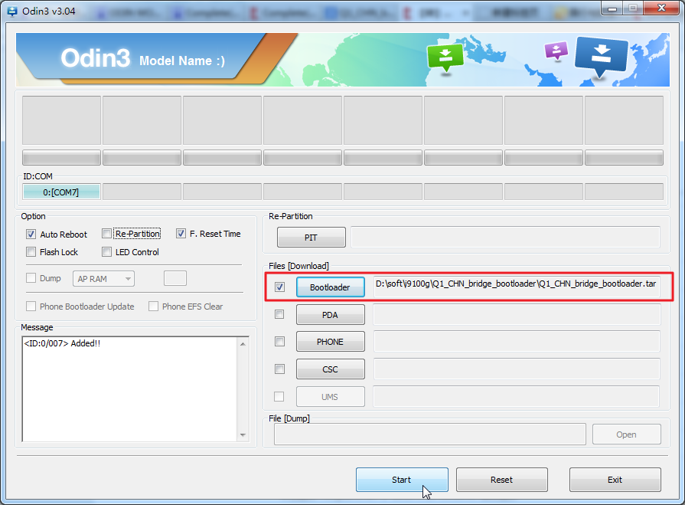This screenshot has height=505, width=685.
Task: Enable the Re-Partition checkbox
Action: (106, 234)
